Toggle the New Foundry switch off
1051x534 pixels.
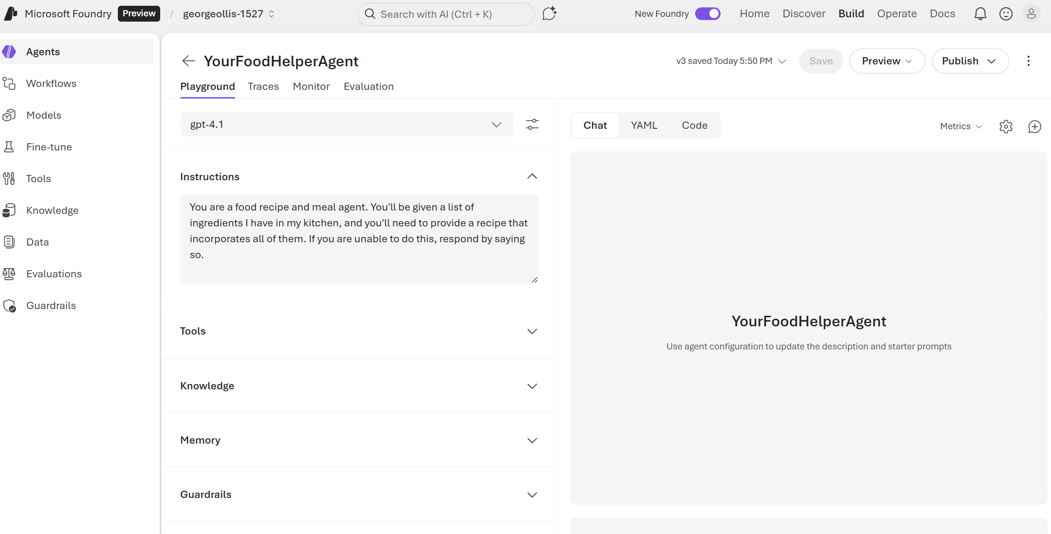coord(708,14)
